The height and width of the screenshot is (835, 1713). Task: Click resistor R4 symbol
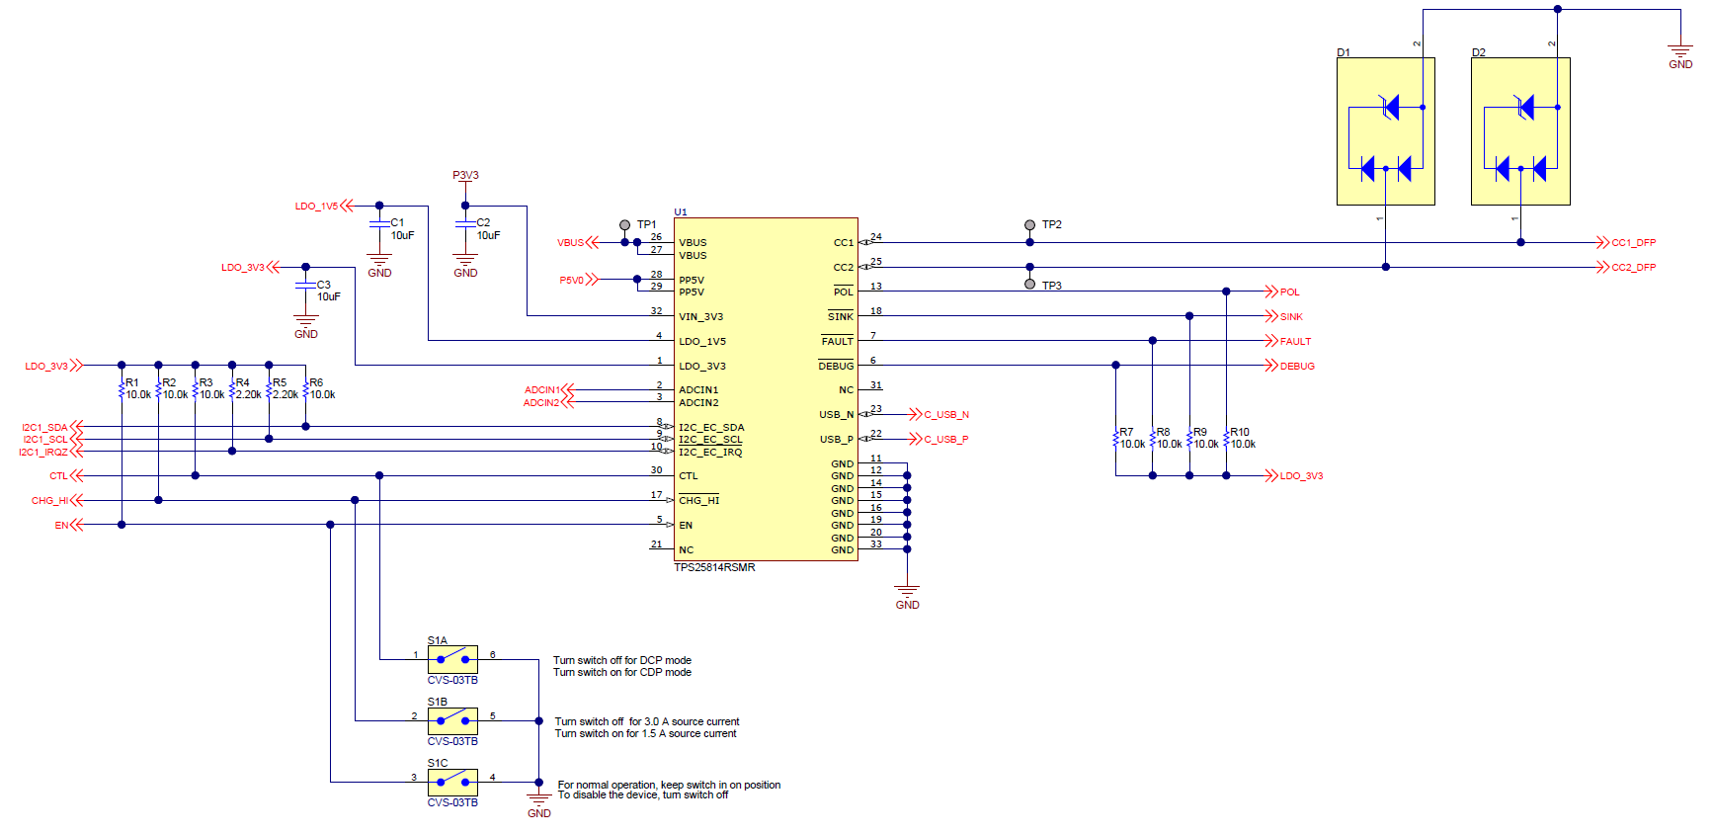pyautogui.click(x=232, y=388)
